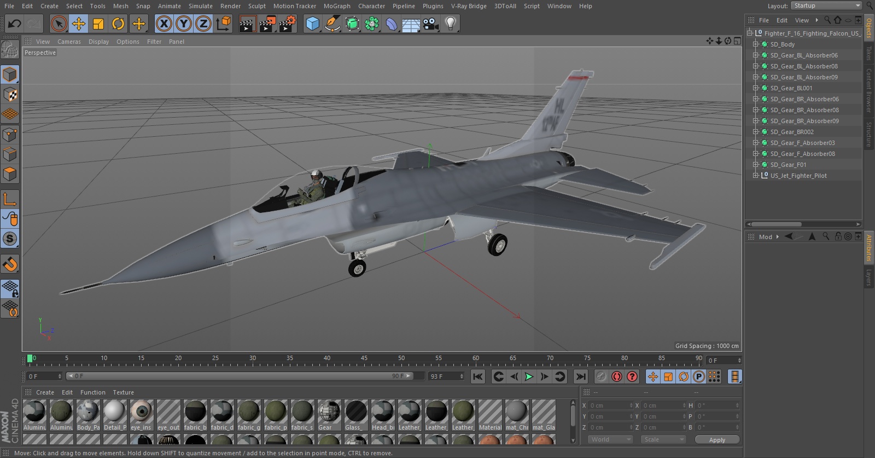This screenshot has height=458, width=875.
Task: Open the File menu
Action: tap(9, 6)
